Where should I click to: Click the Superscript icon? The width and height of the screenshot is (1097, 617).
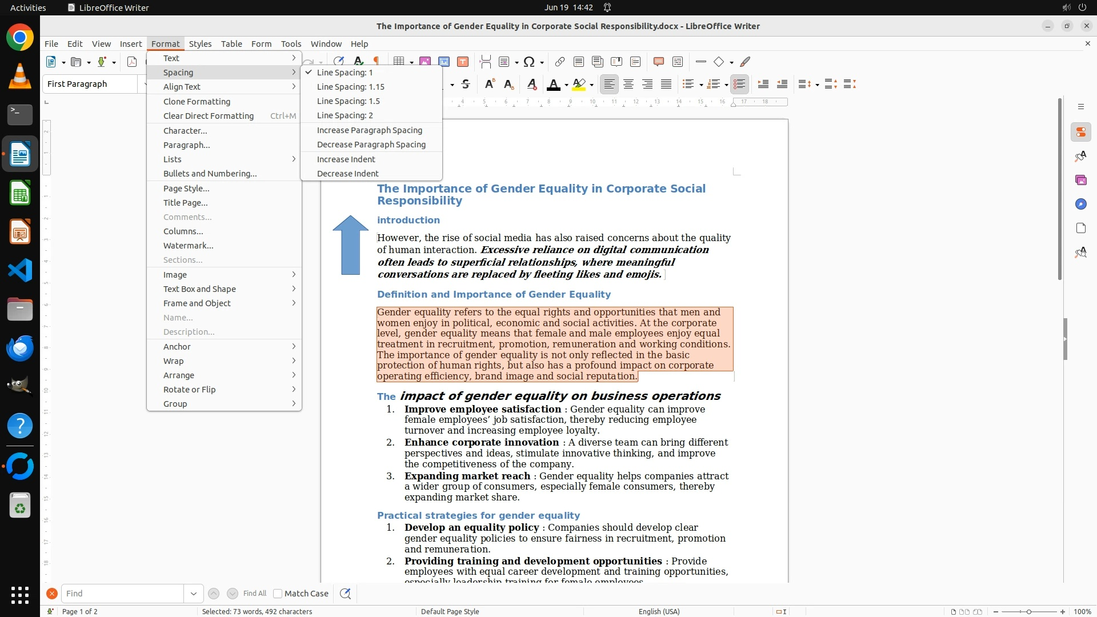(x=489, y=84)
